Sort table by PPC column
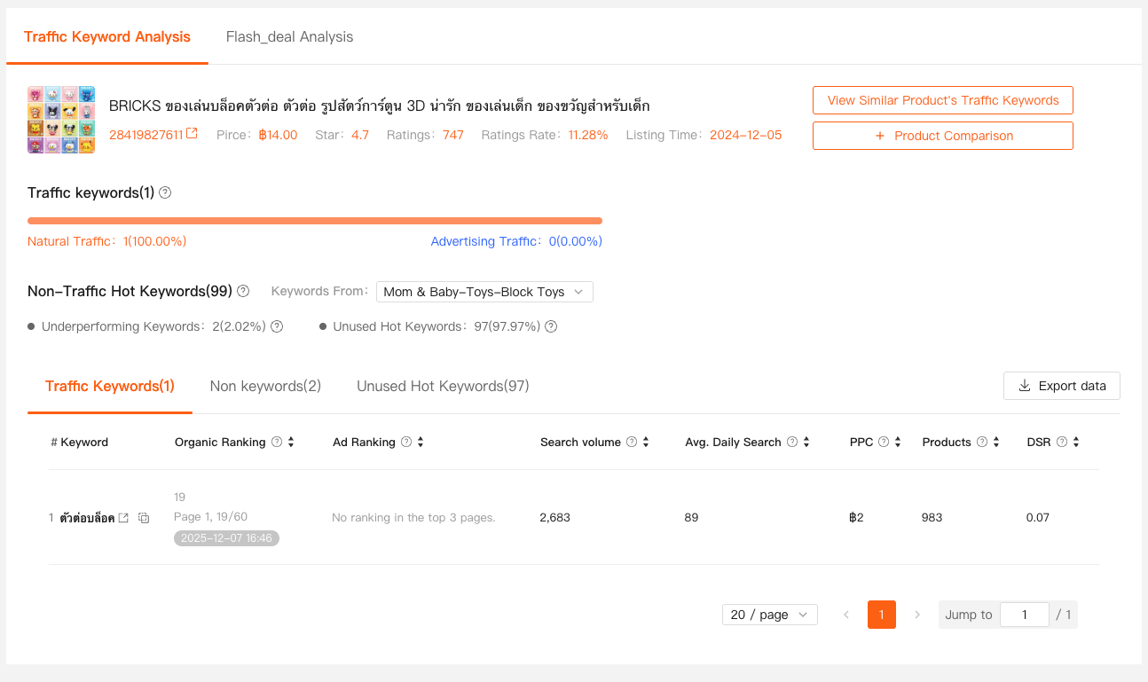The image size is (1148, 682). (898, 442)
